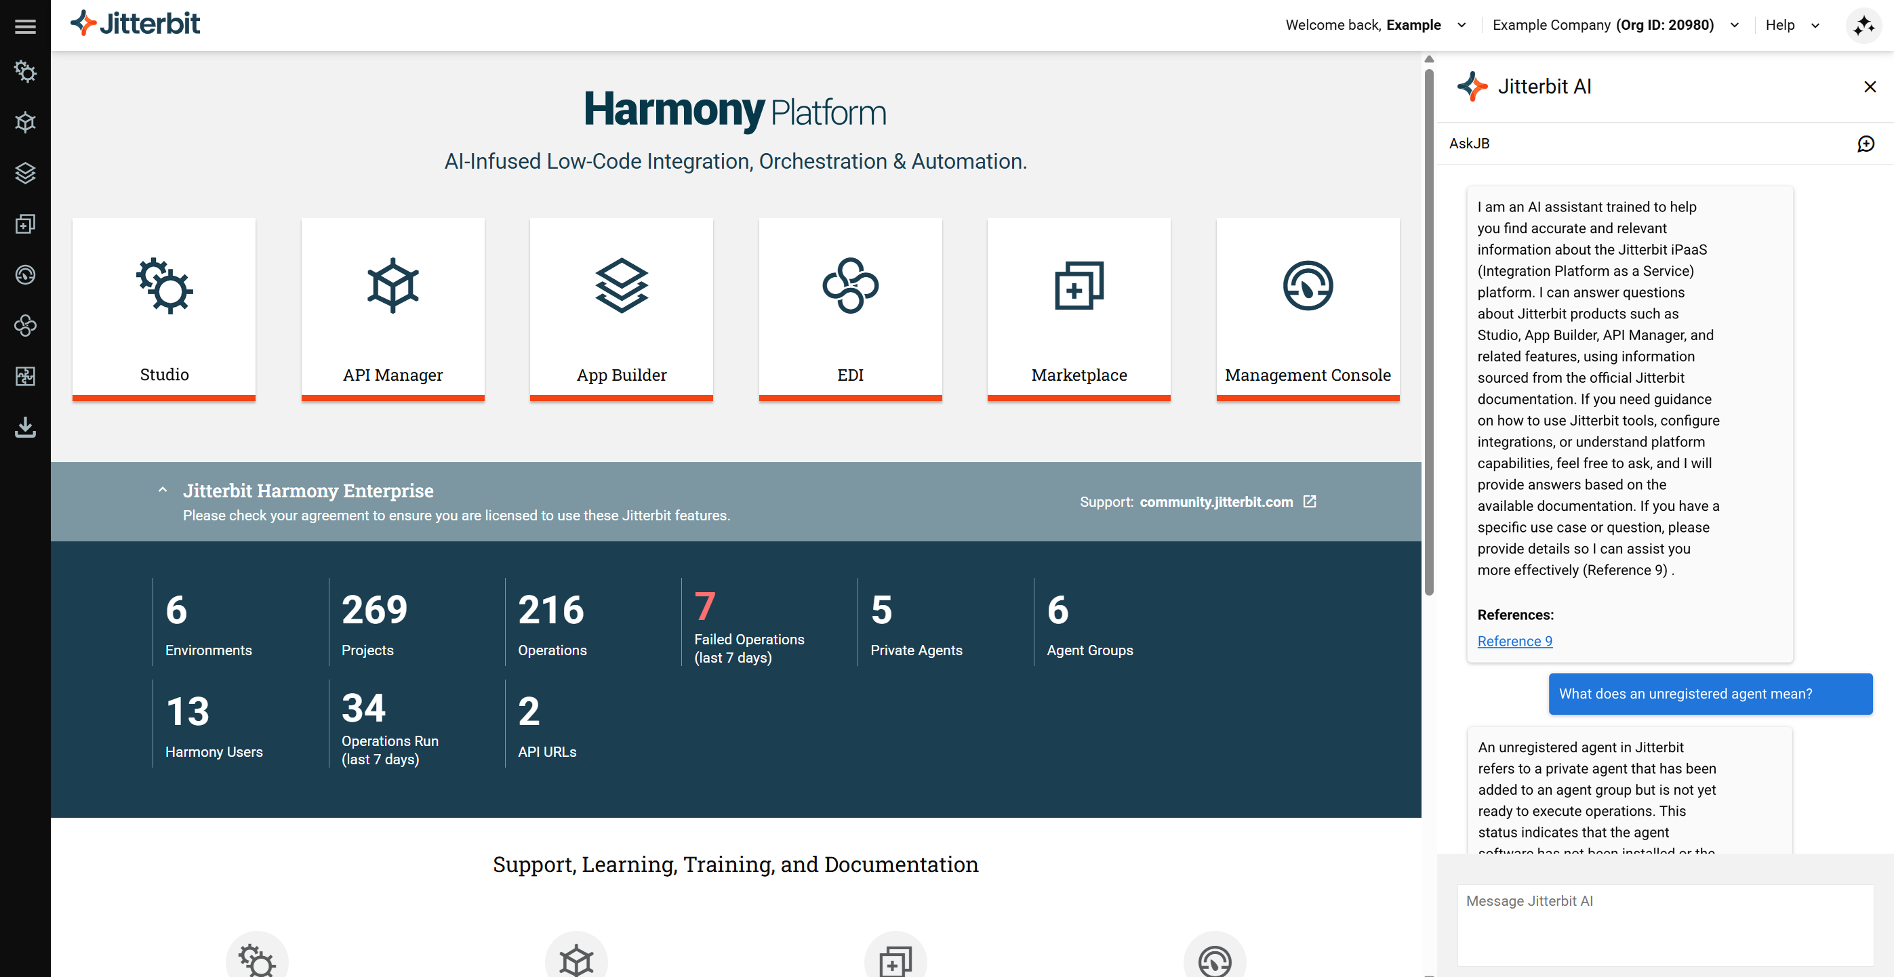Open the Marketplace tile
Image resolution: width=1894 pixels, height=977 pixels.
pyautogui.click(x=1078, y=309)
